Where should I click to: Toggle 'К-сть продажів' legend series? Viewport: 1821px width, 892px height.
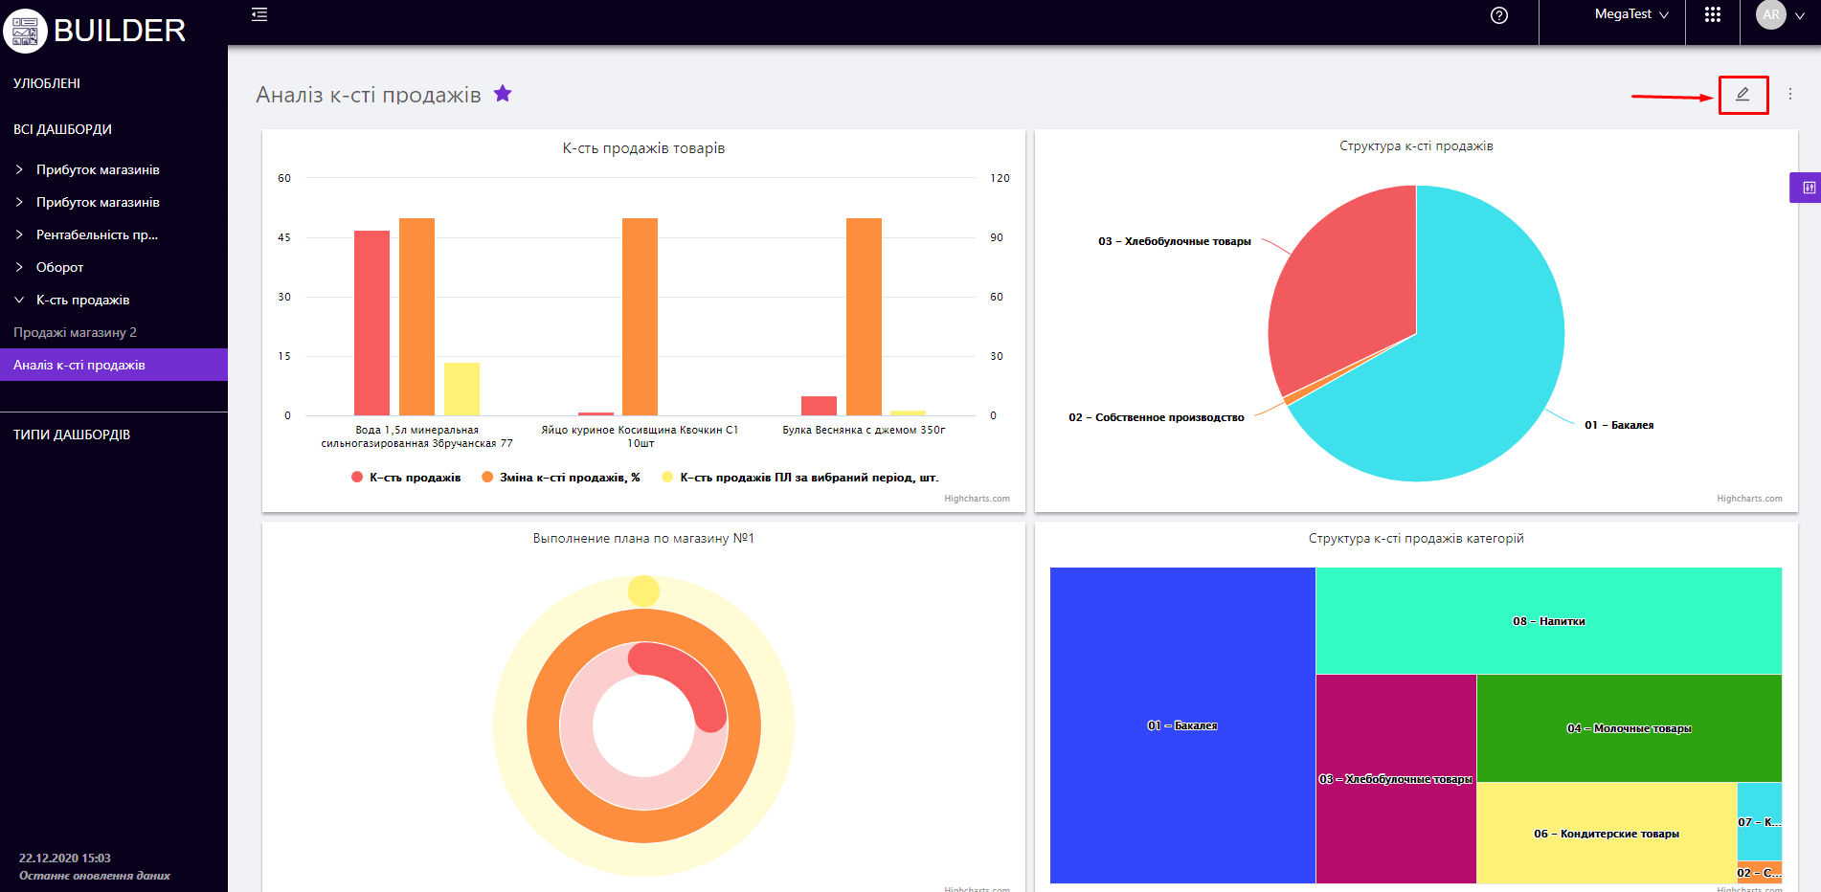pos(406,478)
